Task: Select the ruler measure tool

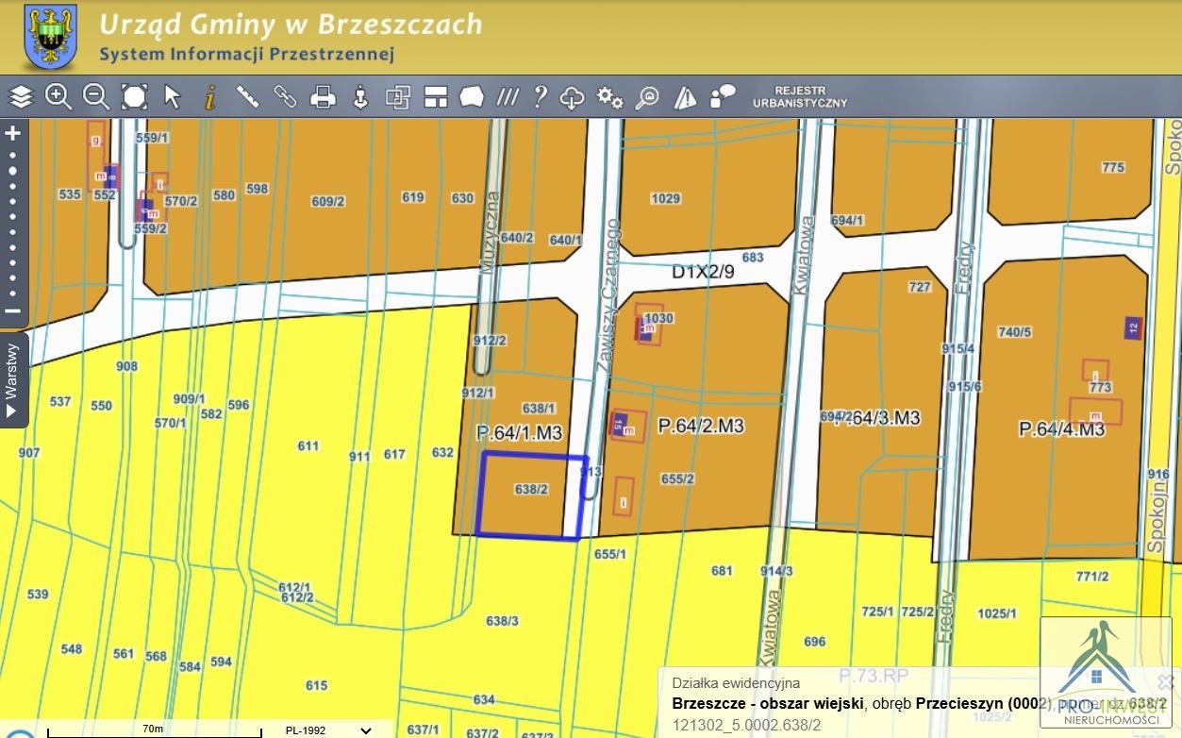Action: point(247,96)
